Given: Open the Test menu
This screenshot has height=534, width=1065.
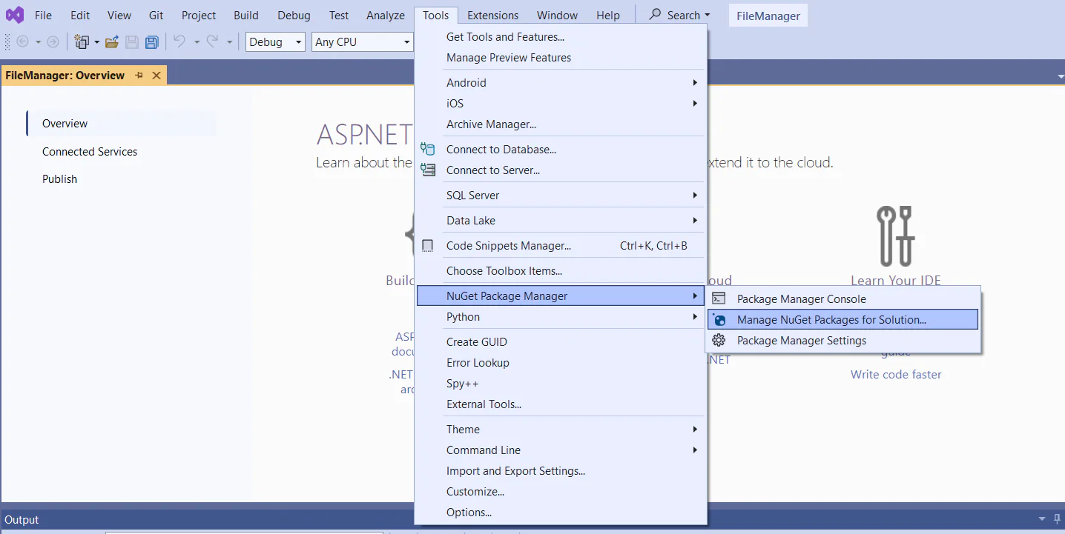Looking at the screenshot, I should point(339,15).
